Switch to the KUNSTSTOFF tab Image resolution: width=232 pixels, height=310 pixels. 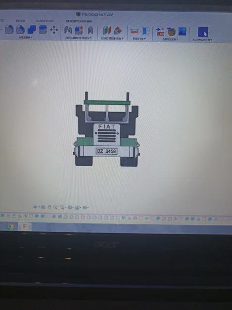point(45,21)
